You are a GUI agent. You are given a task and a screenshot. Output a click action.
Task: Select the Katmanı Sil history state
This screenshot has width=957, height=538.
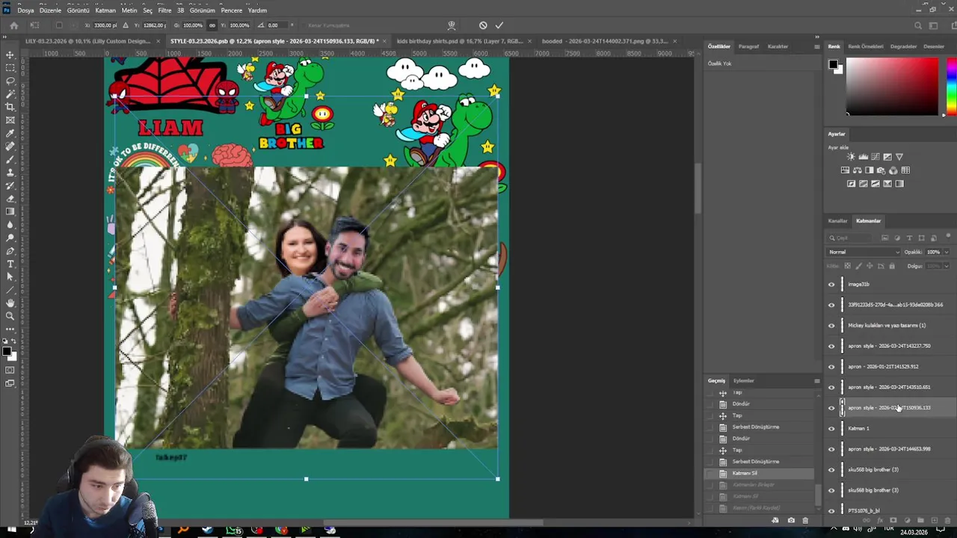(745, 473)
